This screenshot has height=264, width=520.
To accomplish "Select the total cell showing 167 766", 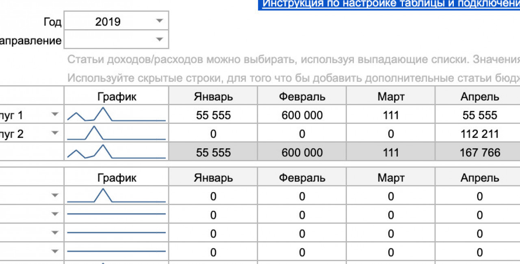I will coord(479,153).
